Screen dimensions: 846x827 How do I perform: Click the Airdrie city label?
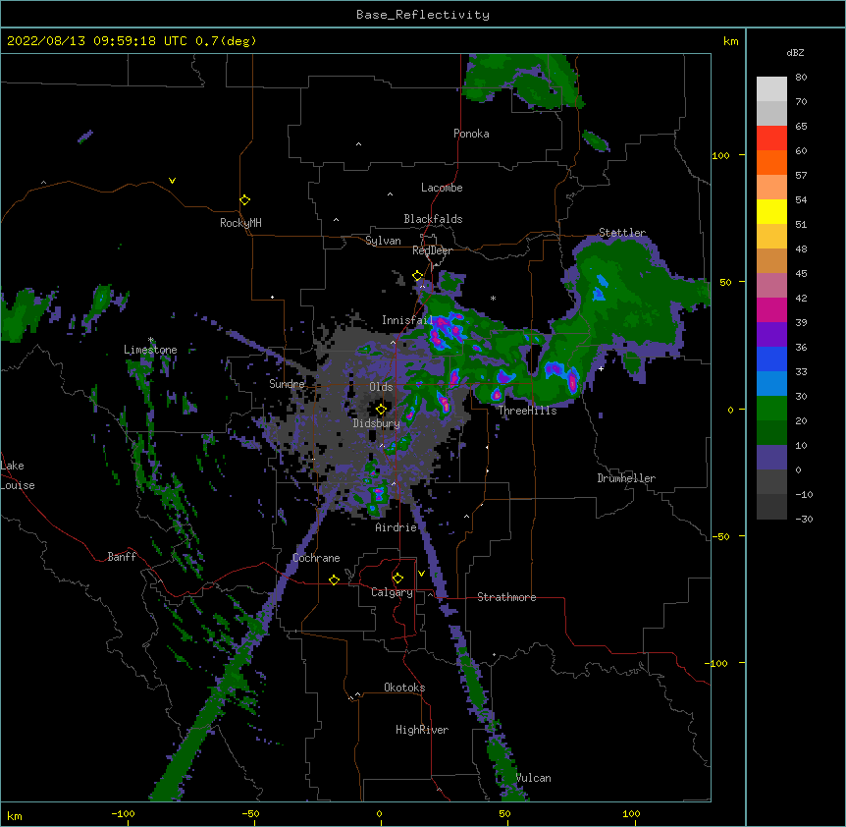coord(397,527)
